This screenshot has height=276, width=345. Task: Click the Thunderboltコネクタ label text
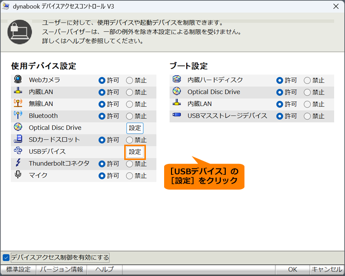[x=59, y=163]
